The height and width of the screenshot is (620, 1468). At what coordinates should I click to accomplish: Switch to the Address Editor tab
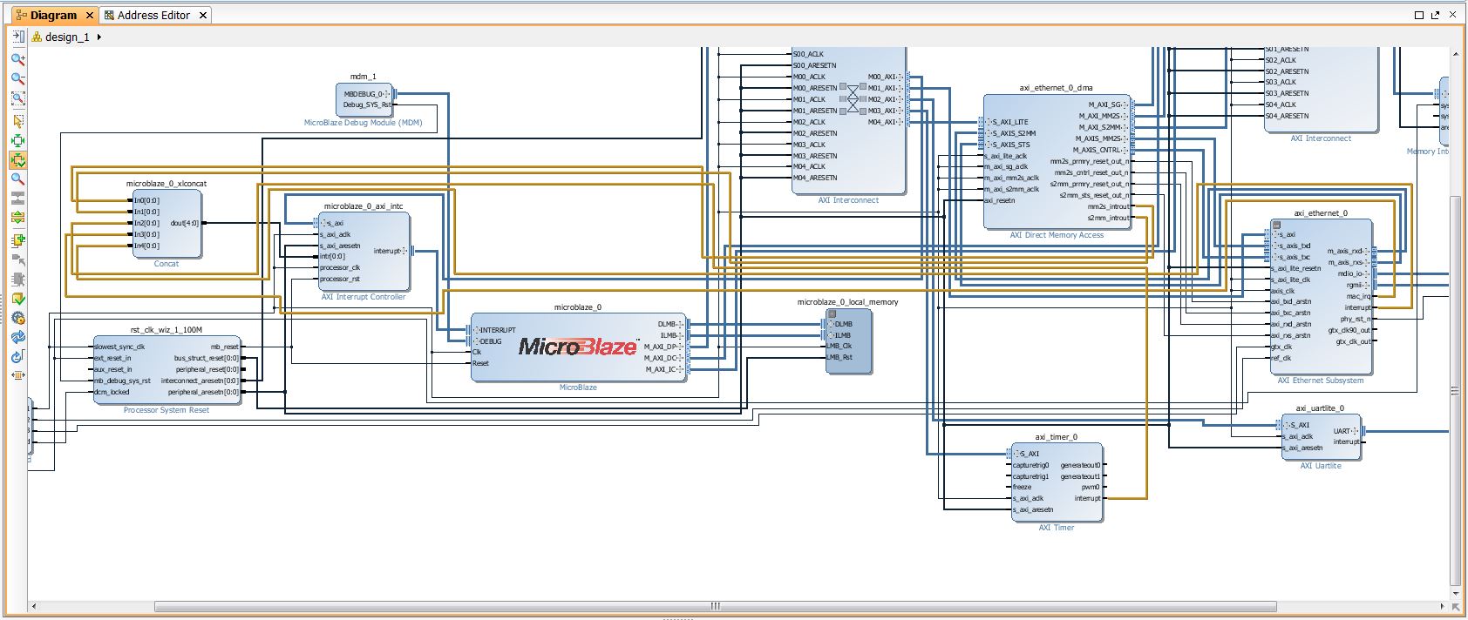pos(153,15)
